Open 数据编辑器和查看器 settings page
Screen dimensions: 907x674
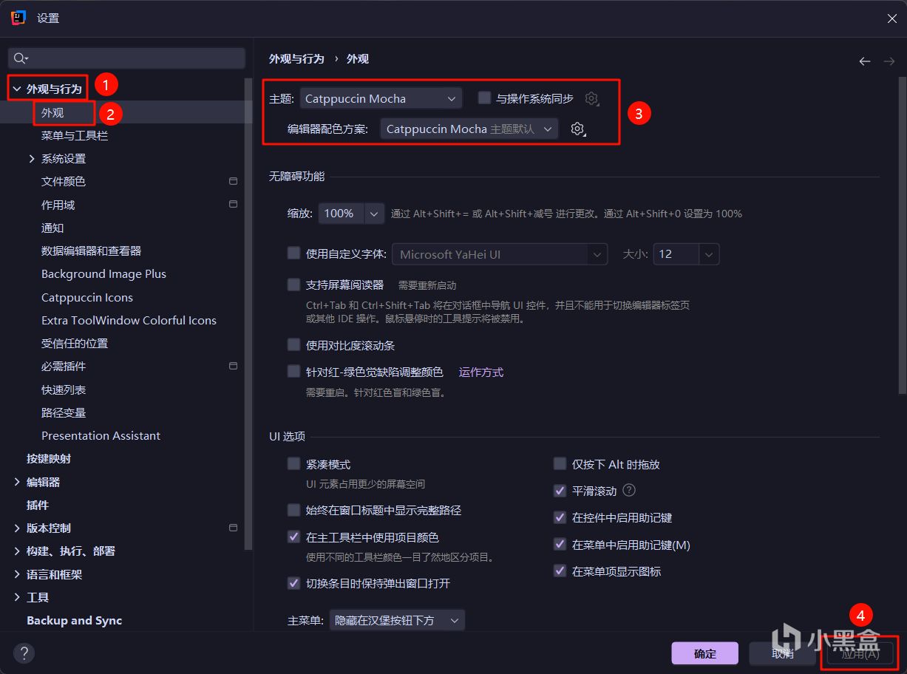(91, 251)
